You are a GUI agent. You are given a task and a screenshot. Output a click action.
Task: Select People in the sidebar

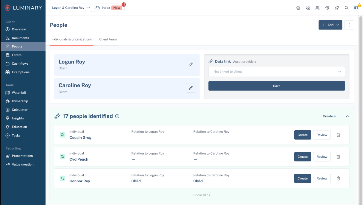23,46
